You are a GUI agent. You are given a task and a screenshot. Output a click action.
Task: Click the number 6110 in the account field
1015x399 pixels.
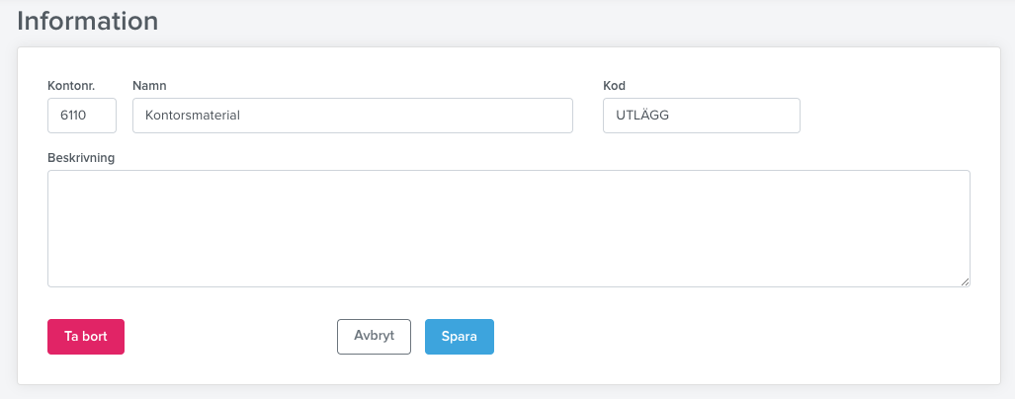[x=73, y=116]
